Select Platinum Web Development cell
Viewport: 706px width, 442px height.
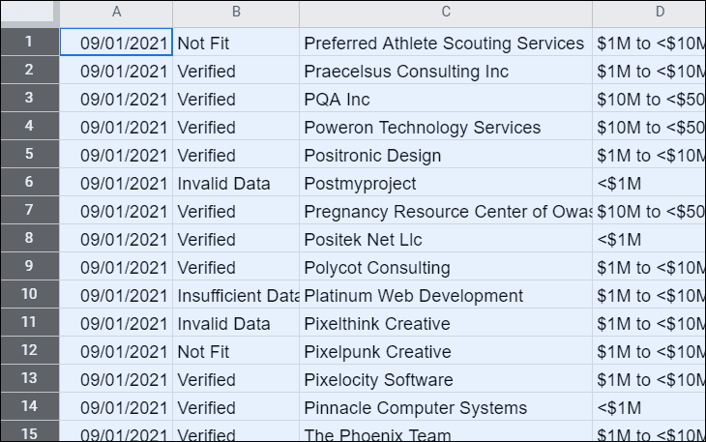pos(446,295)
